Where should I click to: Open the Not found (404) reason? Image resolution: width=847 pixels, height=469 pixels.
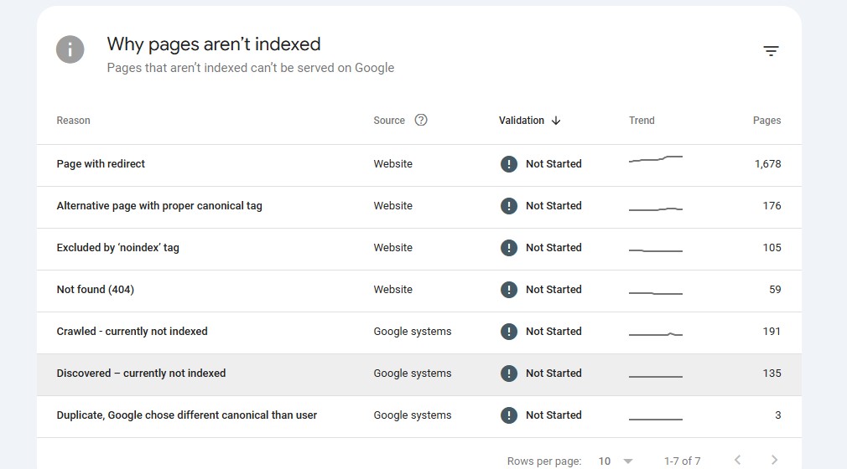point(95,289)
